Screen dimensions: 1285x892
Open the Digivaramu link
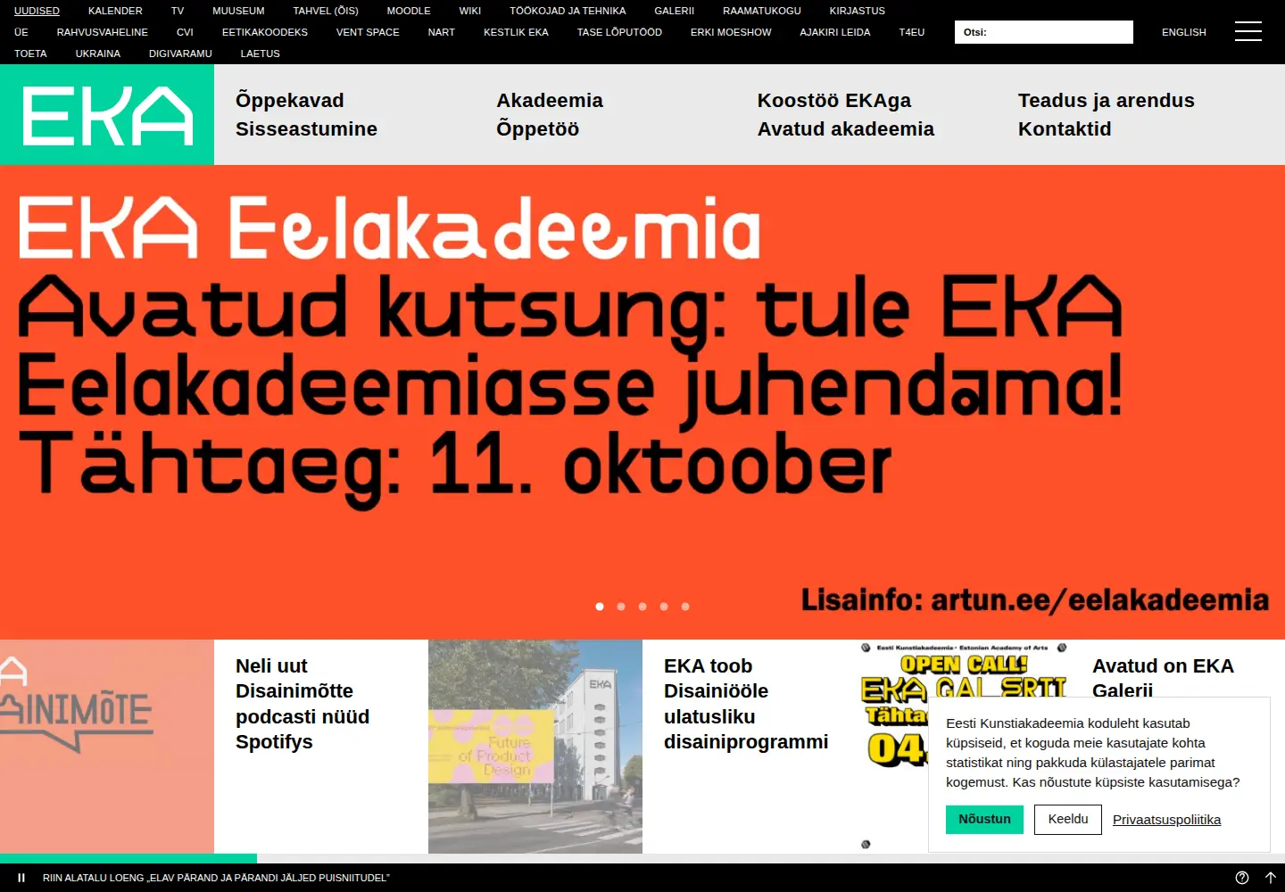(180, 54)
